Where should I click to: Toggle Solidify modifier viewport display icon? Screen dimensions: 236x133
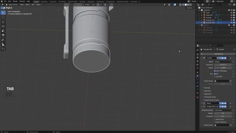[x=223, y=58]
